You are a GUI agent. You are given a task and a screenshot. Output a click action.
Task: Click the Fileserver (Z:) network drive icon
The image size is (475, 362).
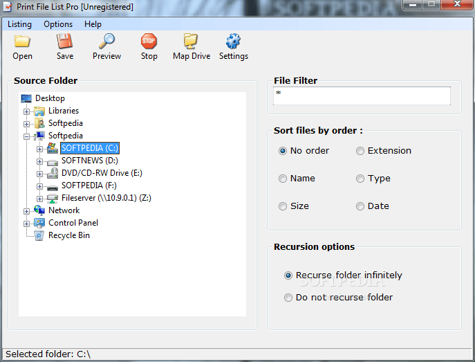(x=53, y=198)
